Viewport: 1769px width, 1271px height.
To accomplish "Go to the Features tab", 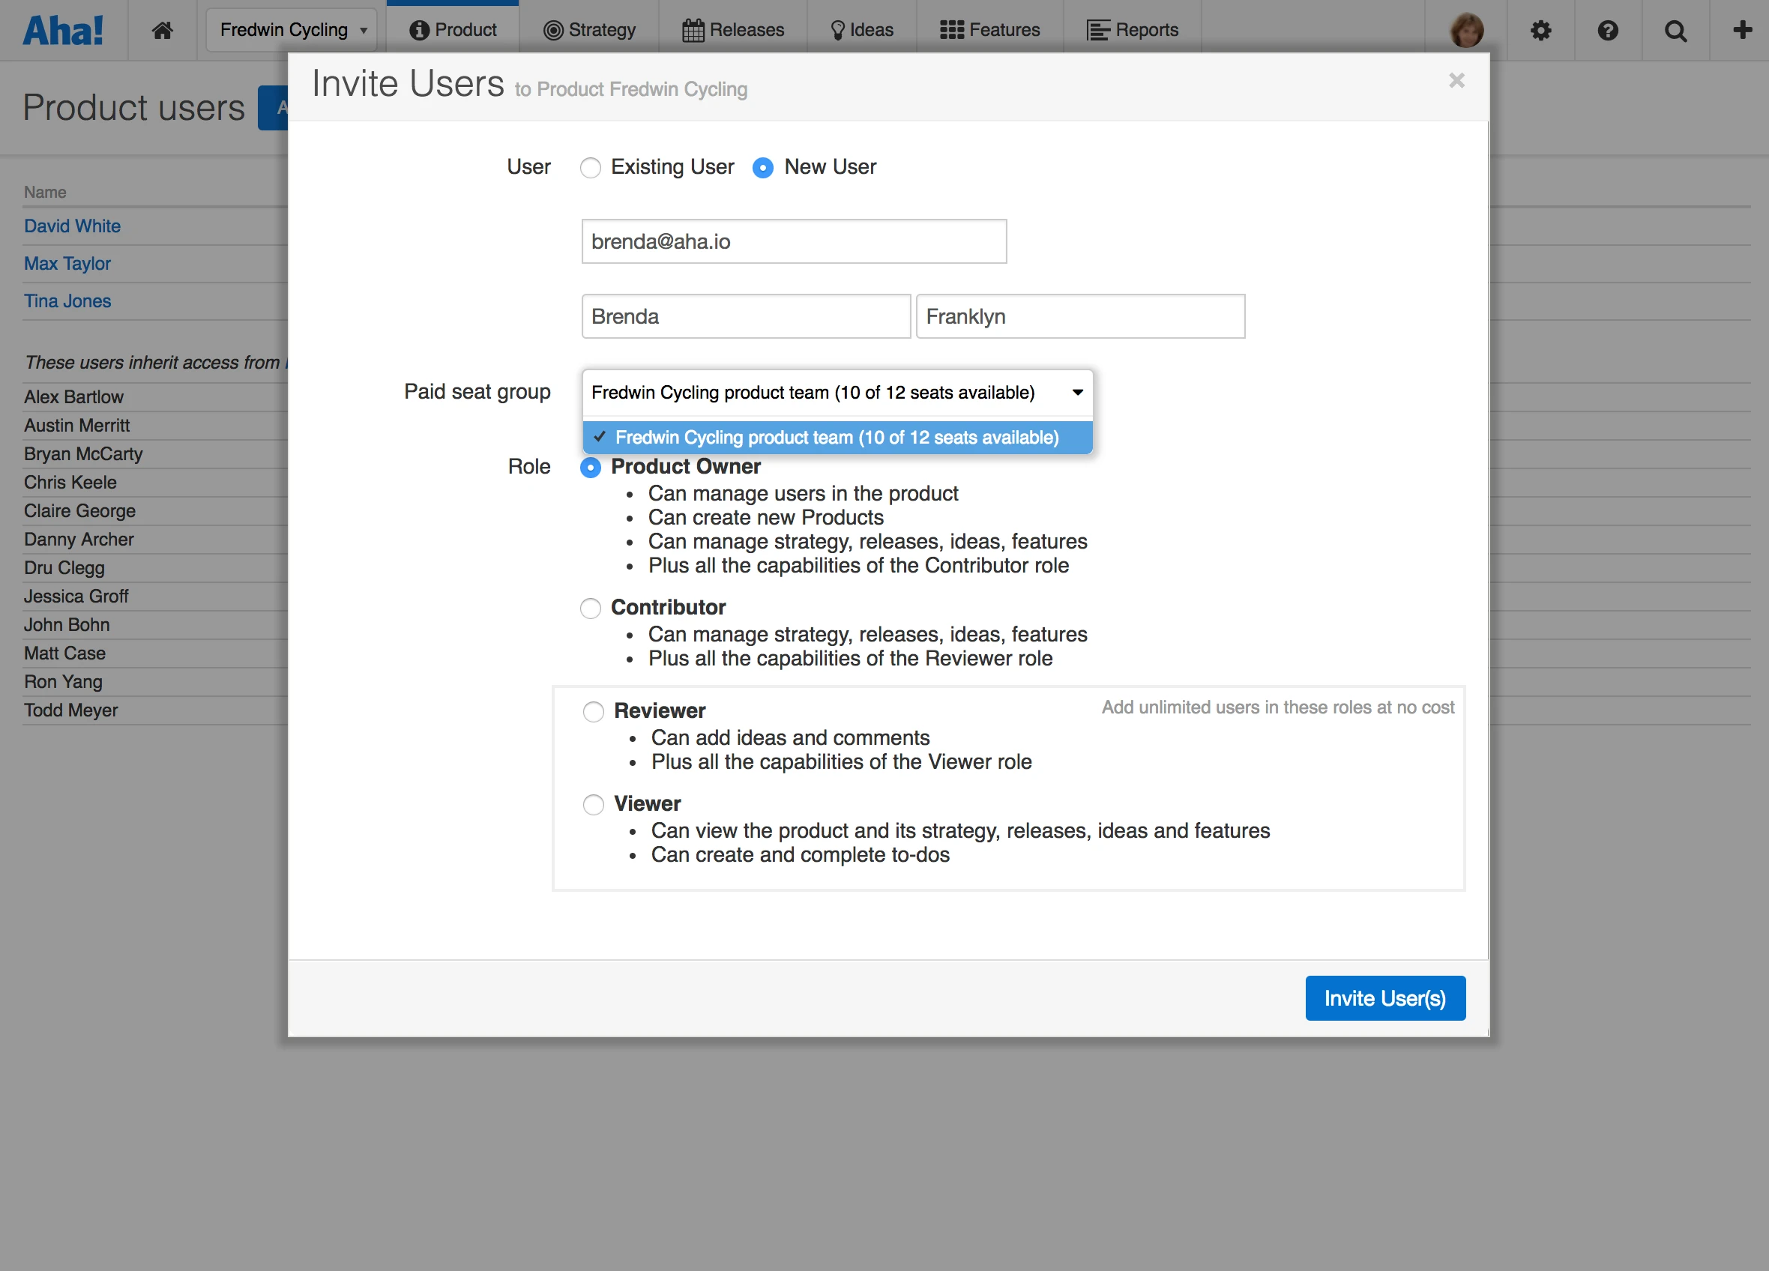I will [989, 30].
